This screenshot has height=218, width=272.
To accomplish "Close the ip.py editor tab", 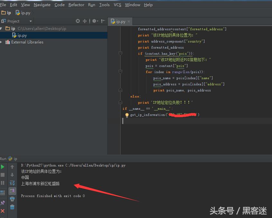I will coord(129,22).
